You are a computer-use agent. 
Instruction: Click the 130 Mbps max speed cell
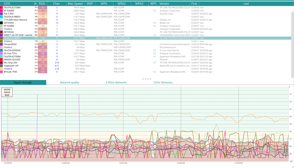point(80,50)
